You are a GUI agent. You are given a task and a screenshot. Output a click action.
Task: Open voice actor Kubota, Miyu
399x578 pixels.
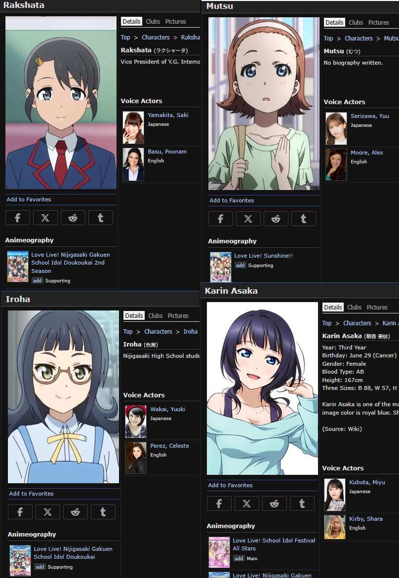click(x=367, y=482)
